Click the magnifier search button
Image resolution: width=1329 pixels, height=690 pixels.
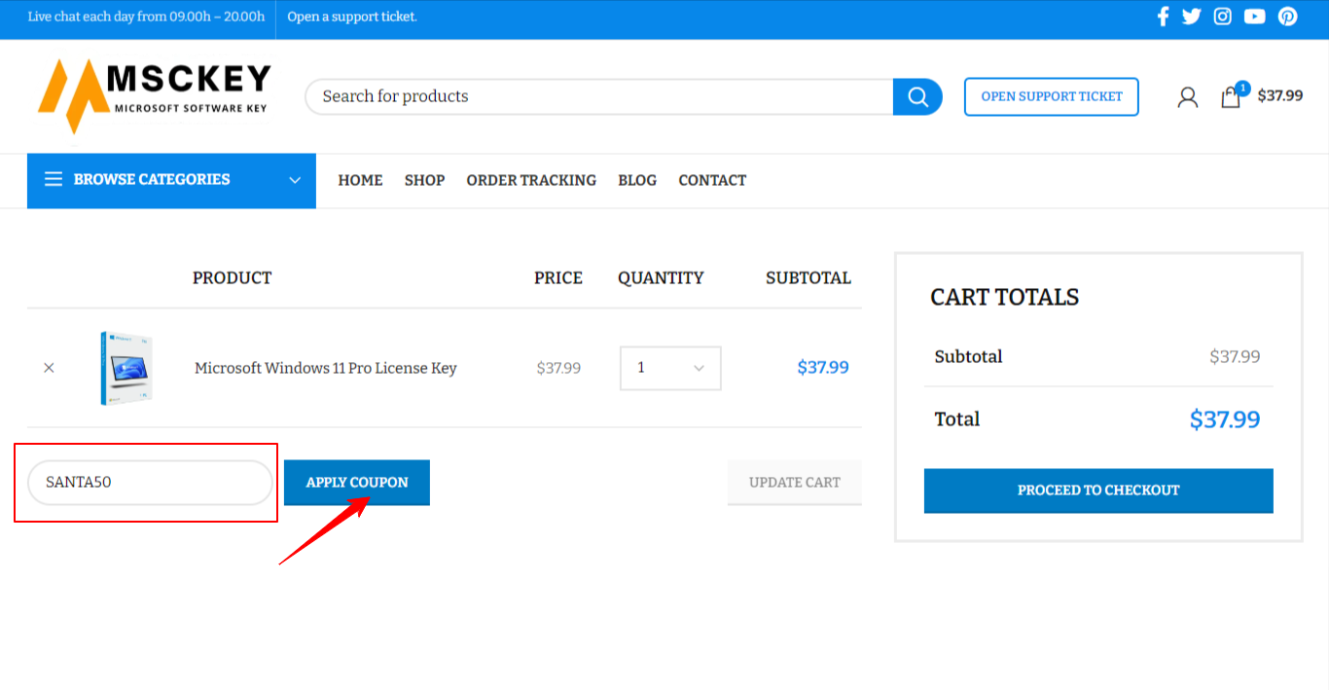[917, 96]
